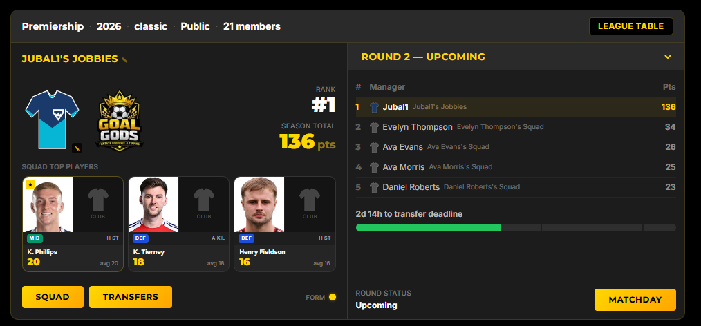Image resolution: width=701 pixels, height=326 pixels.
Task: Click the pencil icon beside team name
Action: coord(124,60)
